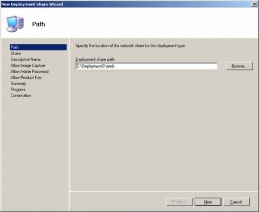Jump to the Allow Admin Password step
This screenshot has width=259, height=212.
(30, 71)
